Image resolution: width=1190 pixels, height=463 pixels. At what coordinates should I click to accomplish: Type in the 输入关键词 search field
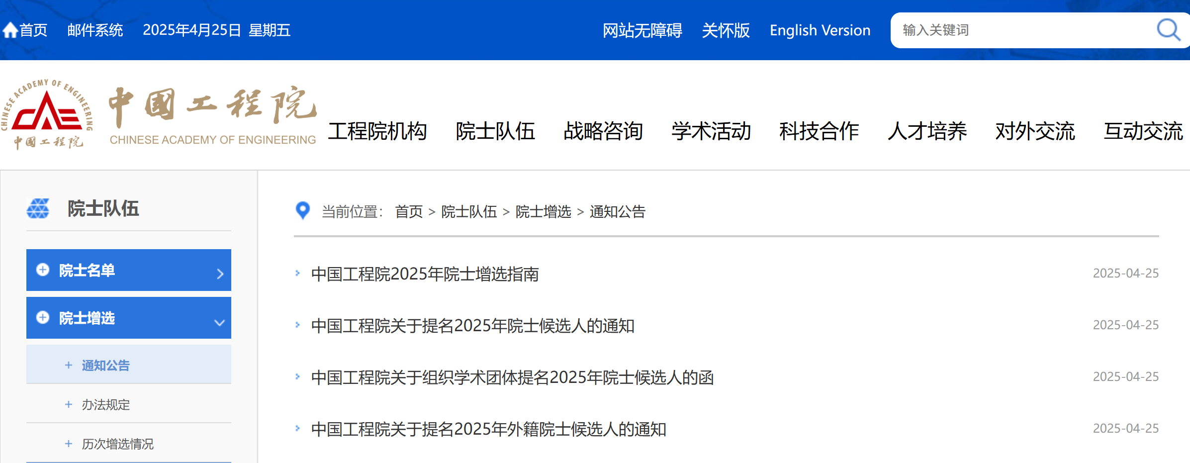tap(1019, 30)
